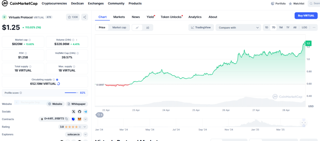Select the Price chart toggle
Image resolution: width=320 pixels, height=141 pixels.
(102, 27)
